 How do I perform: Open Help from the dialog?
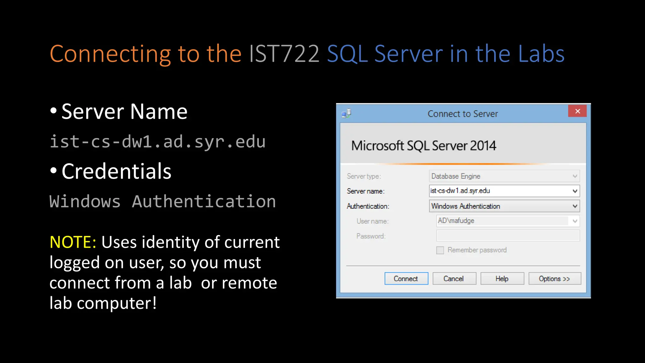coord(502,279)
